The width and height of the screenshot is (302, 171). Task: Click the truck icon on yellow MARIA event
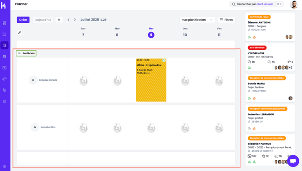click(164, 61)
